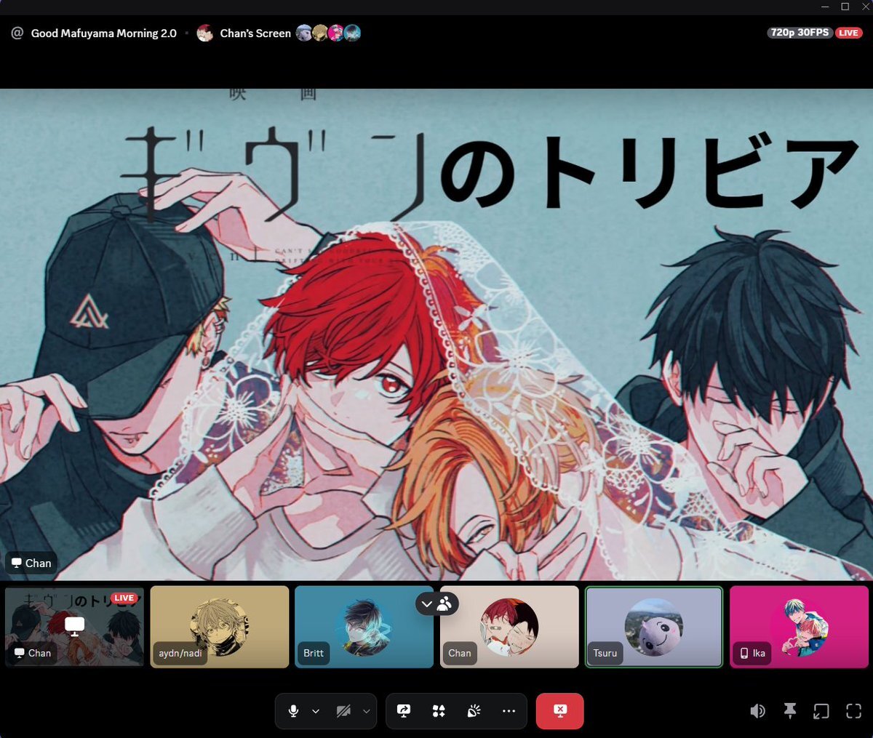Screen dimensions: 873x738
Task: Collapse the participants strip chevron
Action: [427, 603]
